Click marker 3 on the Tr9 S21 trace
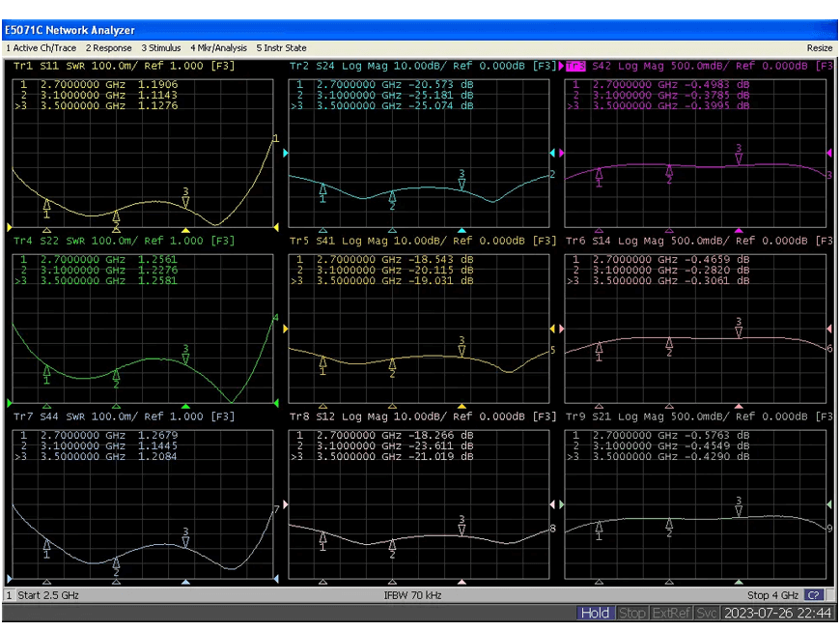Screen dimensions: 840x631 tap(739, 508)
